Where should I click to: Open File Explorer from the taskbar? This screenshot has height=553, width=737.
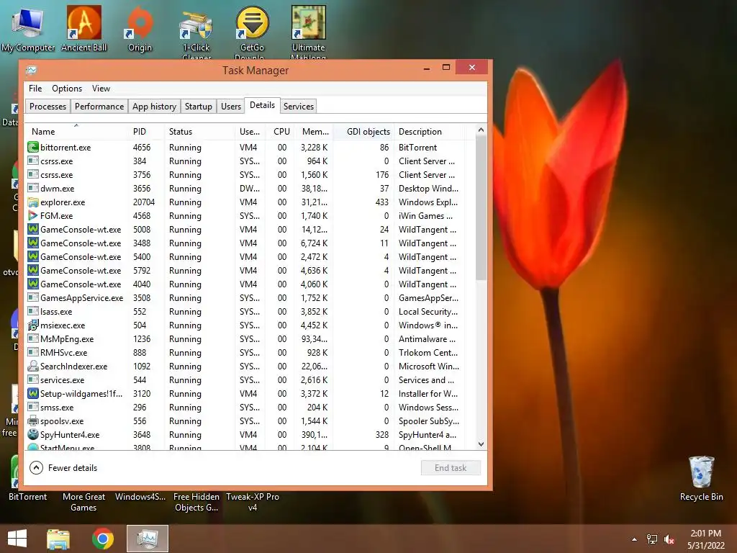pyautogui.click(x=58, y=539)
